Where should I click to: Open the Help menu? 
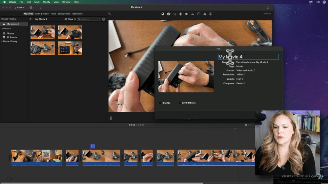[x=76, y=2]
